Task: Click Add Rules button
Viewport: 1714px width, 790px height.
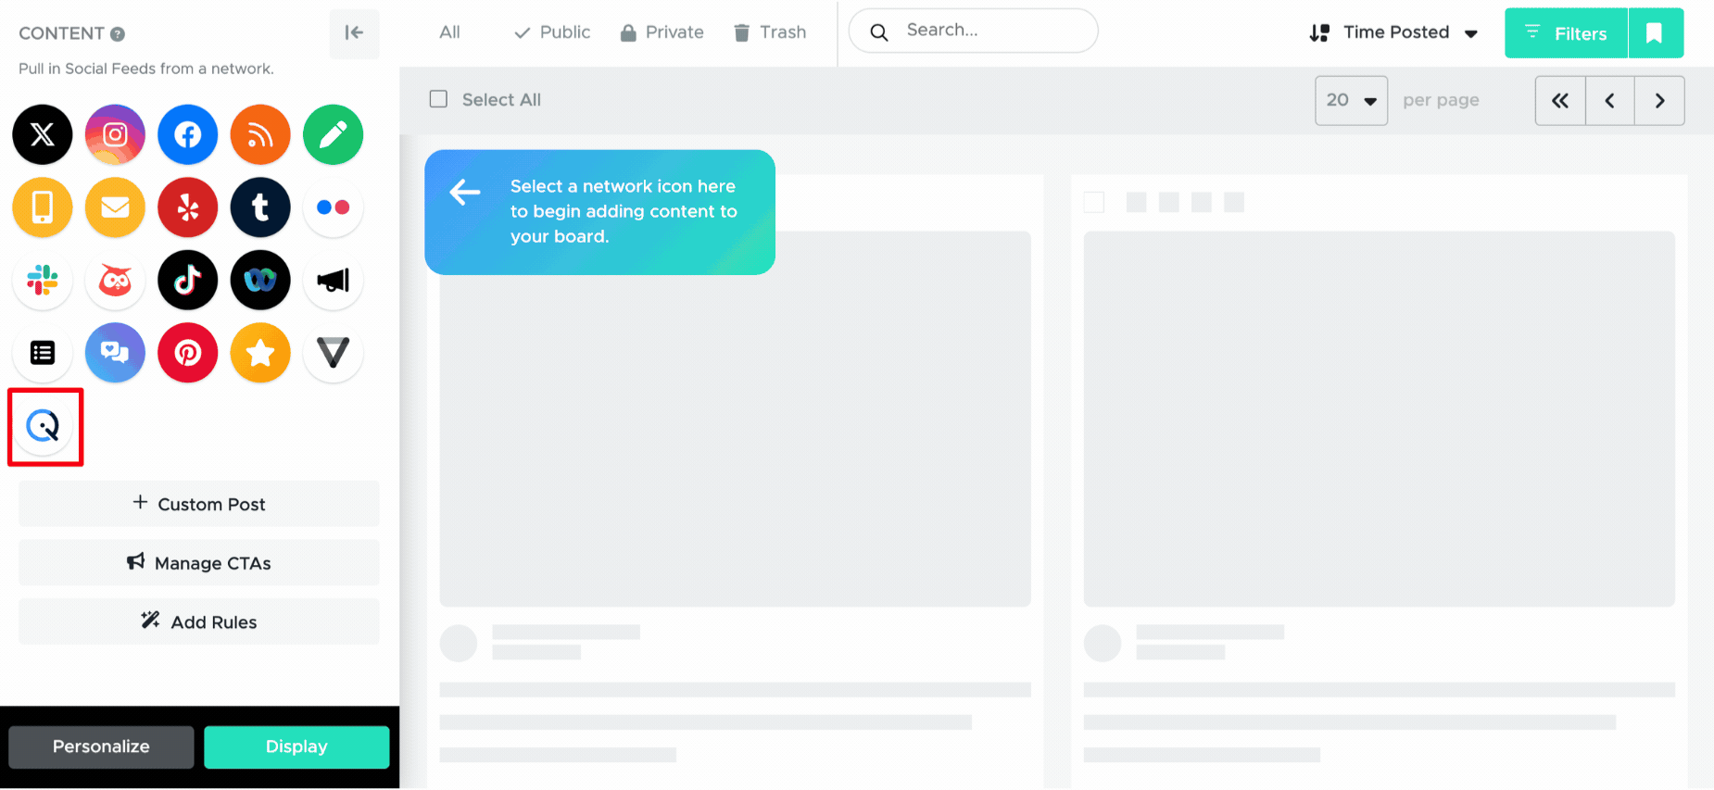Action: [199, 621]
